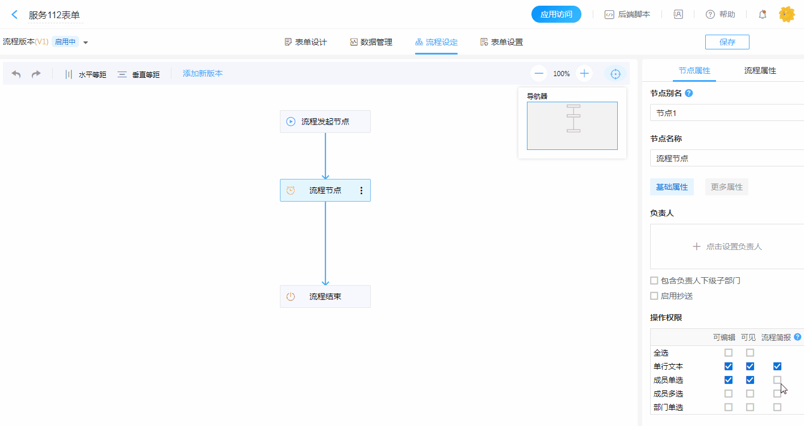
Task: Undo the last flow edit
Action: [x=16, y=74]
